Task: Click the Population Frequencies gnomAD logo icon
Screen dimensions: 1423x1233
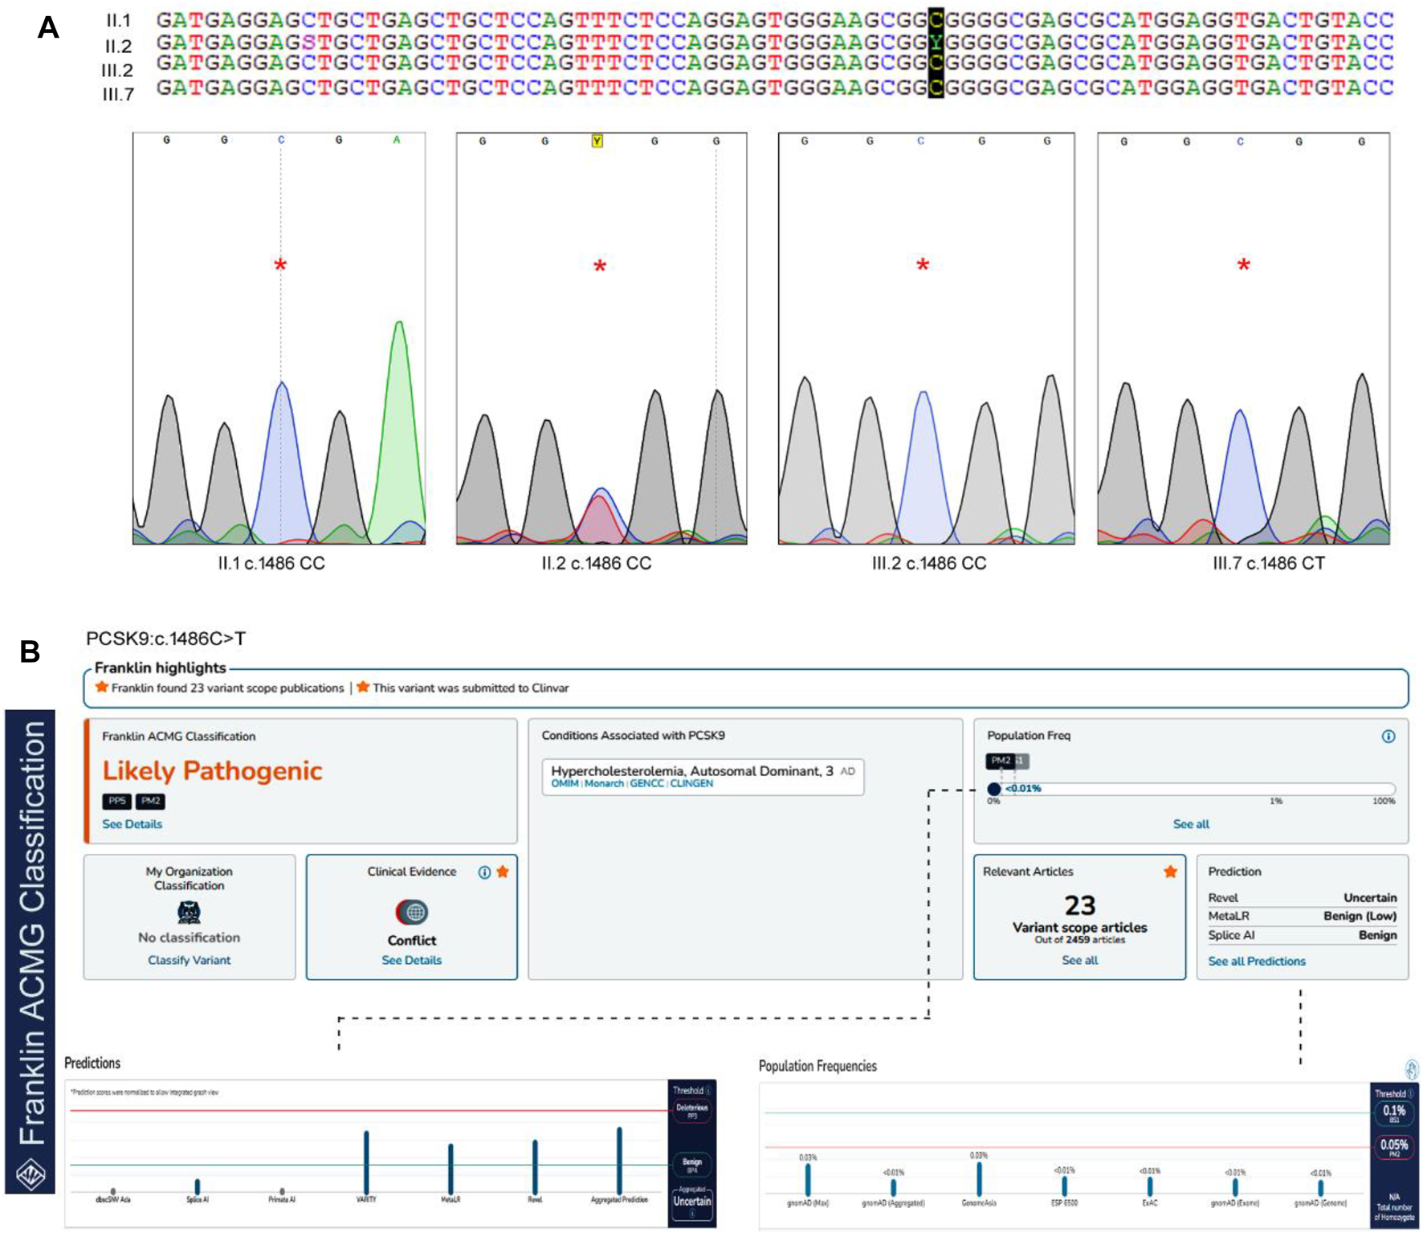Action: (x=1411, y=1069)
